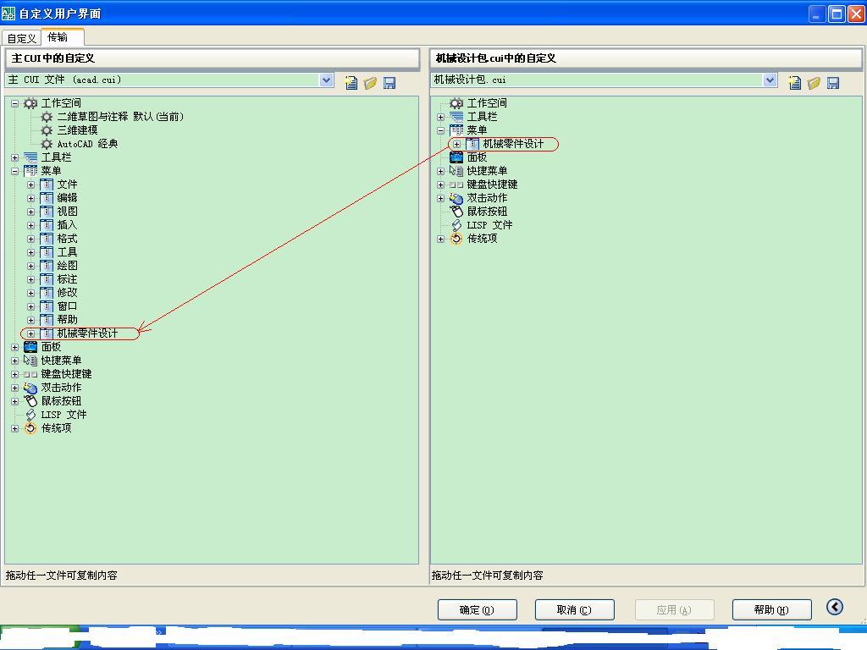The image size is (867, 650).
Task: Click collapse dialog round arrow button
Action: [x=834, y=607]
